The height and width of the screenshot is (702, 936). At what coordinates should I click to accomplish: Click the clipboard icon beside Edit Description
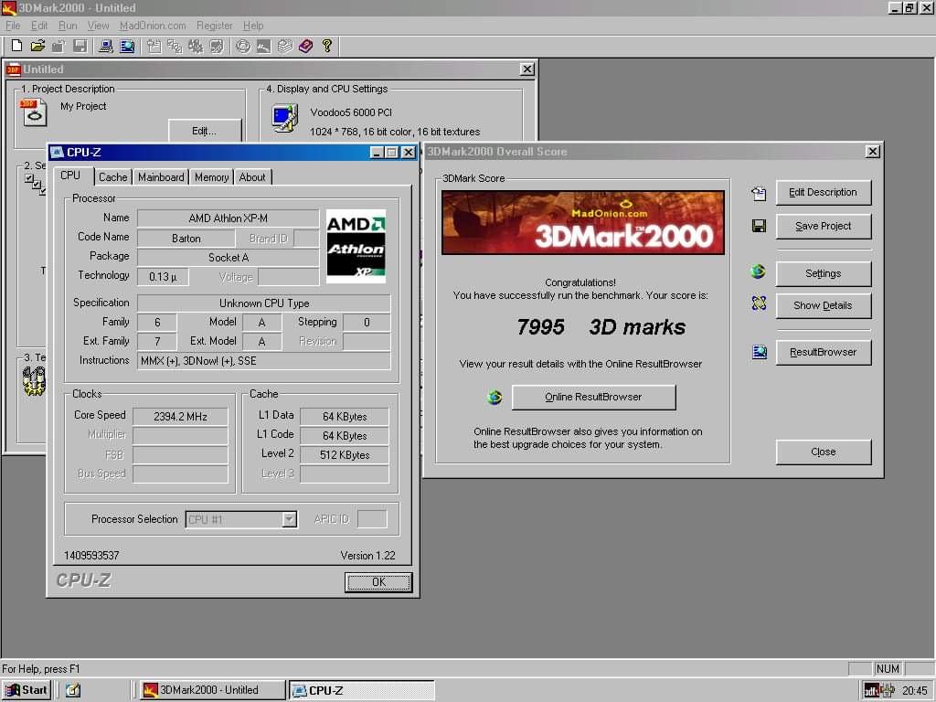(758, 193)
